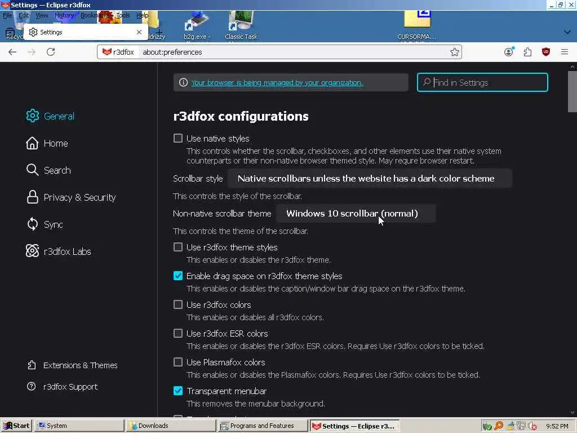Switch to Downloads taskbar window

[x=171, y=426]
